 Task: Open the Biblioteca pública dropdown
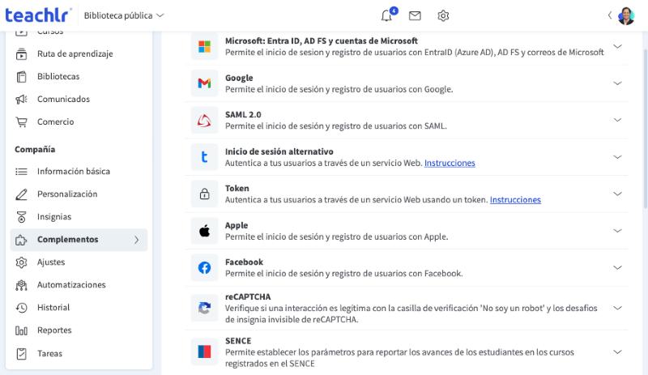[124, 15]
